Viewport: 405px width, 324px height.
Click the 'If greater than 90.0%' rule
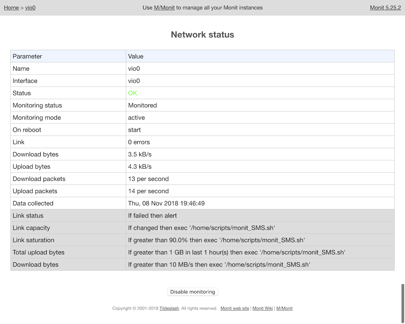216,240
